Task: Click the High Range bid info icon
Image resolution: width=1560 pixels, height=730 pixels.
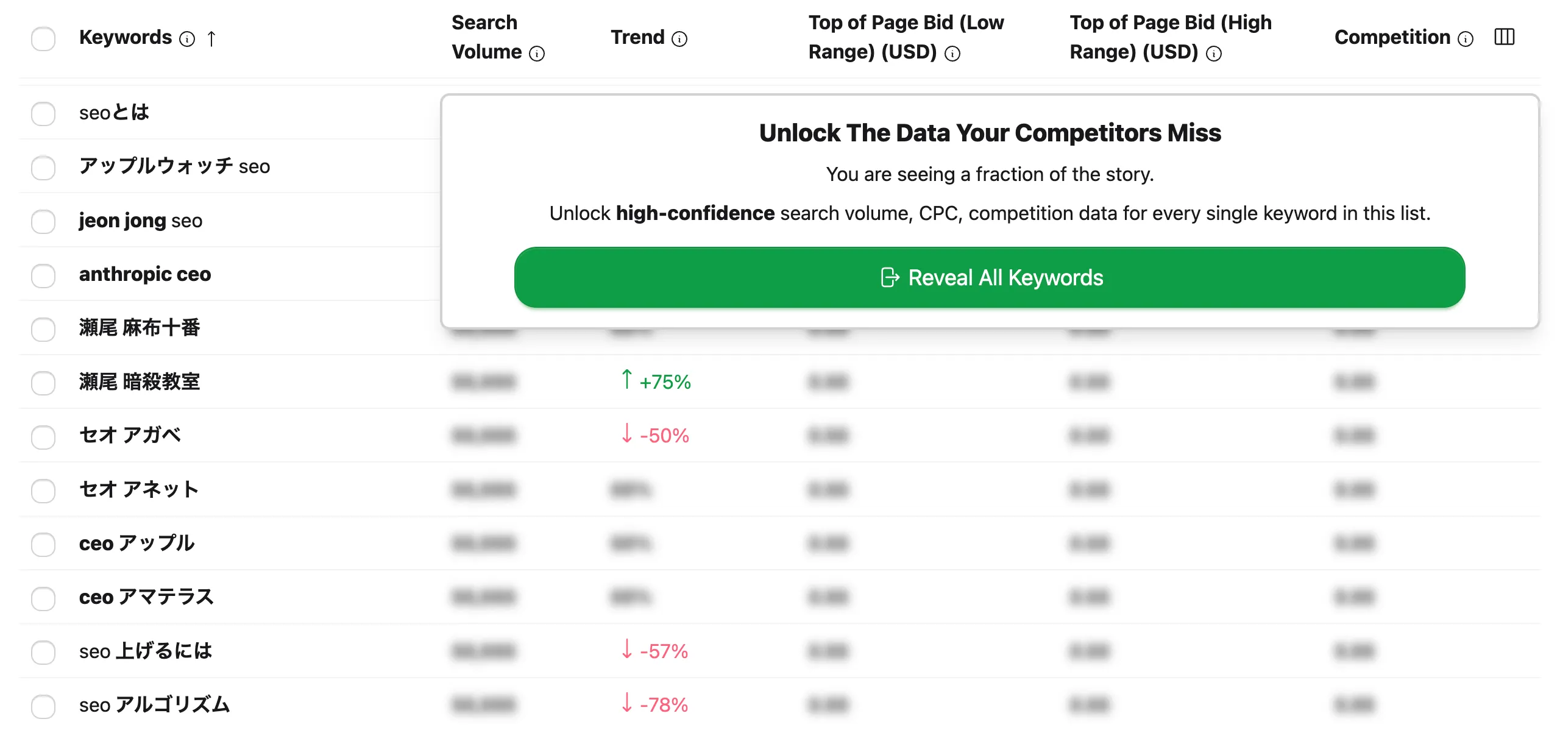Action: tap(1214, 54)
